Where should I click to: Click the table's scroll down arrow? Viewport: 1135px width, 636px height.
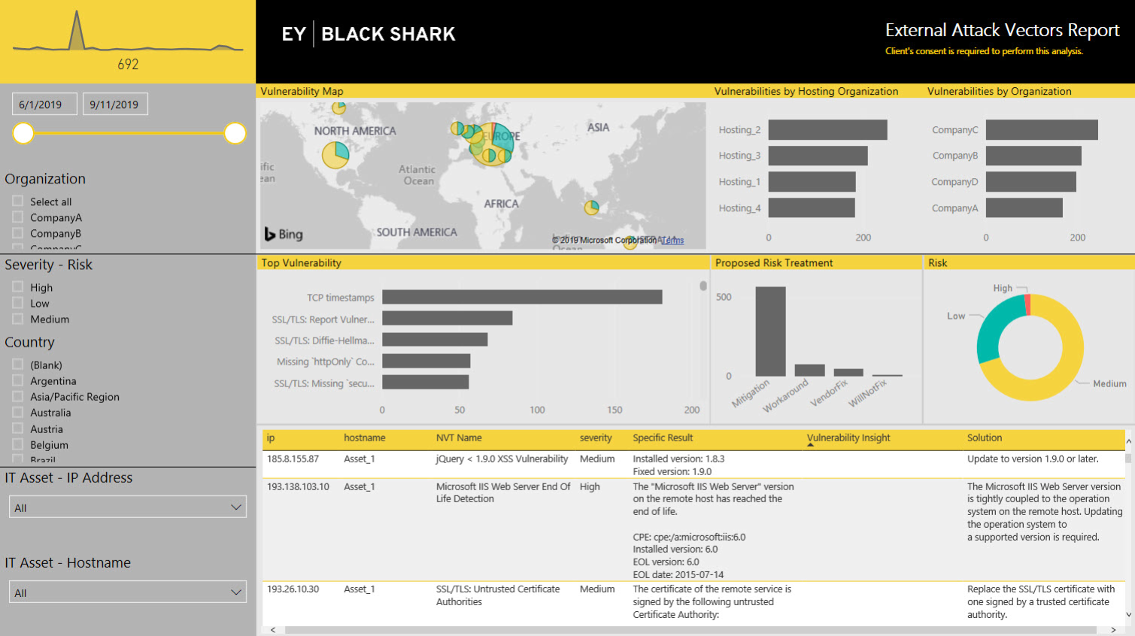click(1128, 615)
